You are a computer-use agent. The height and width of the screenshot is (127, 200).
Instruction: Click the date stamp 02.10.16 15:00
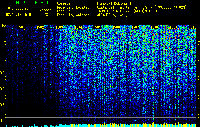[x=19, y=15]
